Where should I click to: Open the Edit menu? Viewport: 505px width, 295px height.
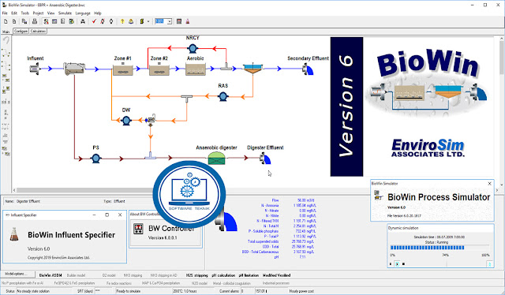coord(14,13)
